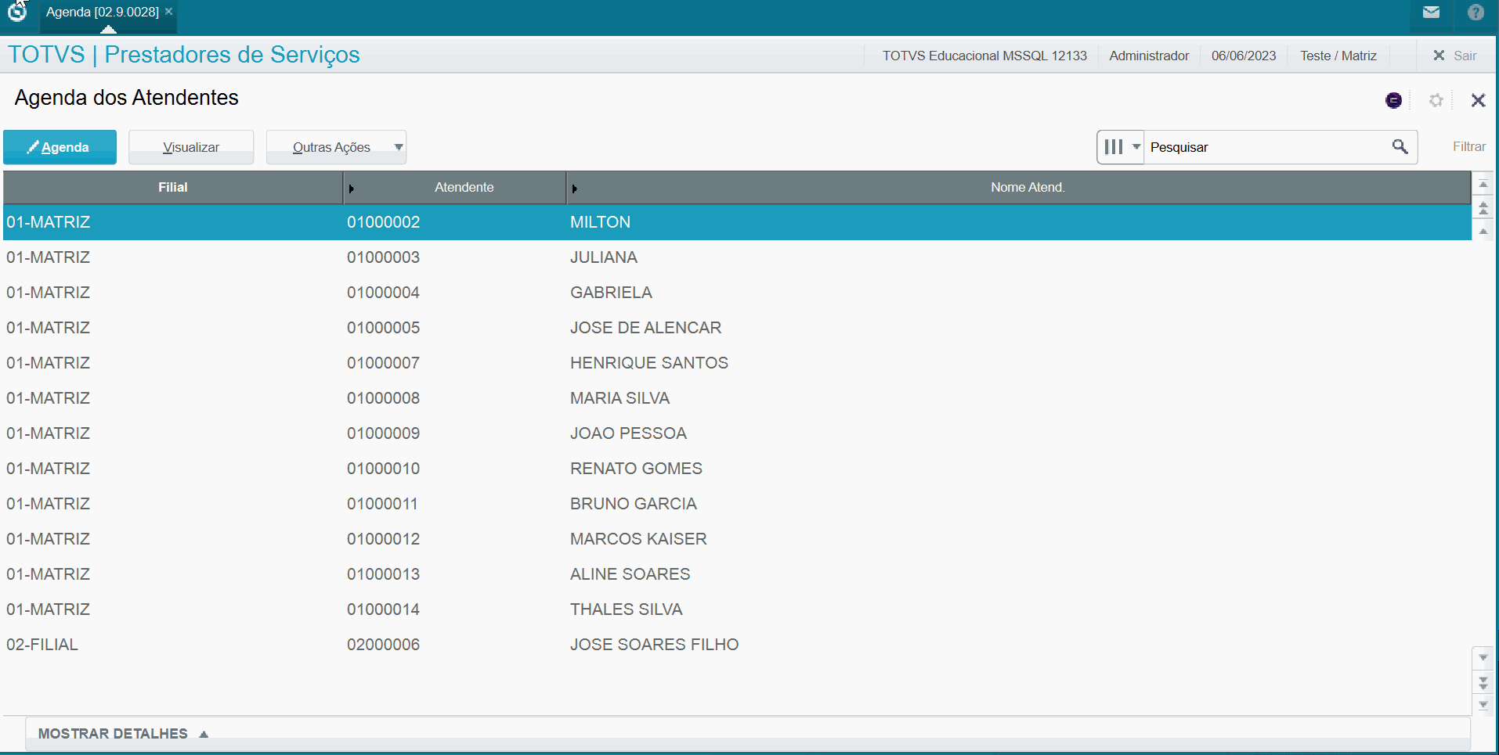
Task: Click the single scroll down arrow
Action: point(1483,658)
